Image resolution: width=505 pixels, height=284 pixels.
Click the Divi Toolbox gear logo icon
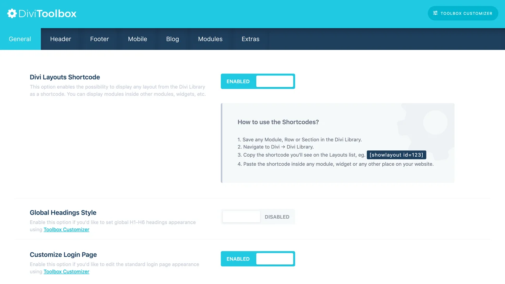pos(12,13)
